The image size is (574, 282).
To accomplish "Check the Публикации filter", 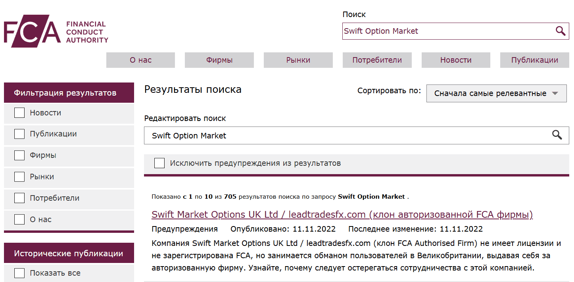I will point(19,134).
